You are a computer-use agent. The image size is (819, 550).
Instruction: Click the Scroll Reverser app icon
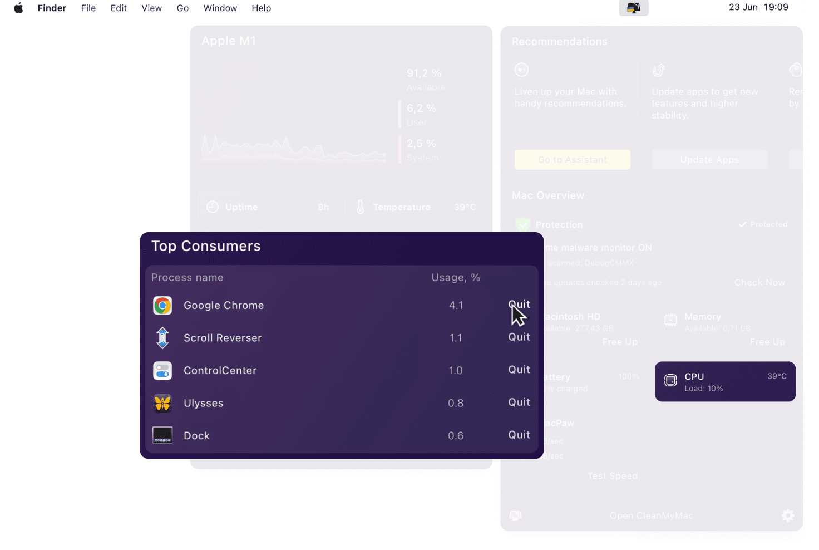pos(162,338)
